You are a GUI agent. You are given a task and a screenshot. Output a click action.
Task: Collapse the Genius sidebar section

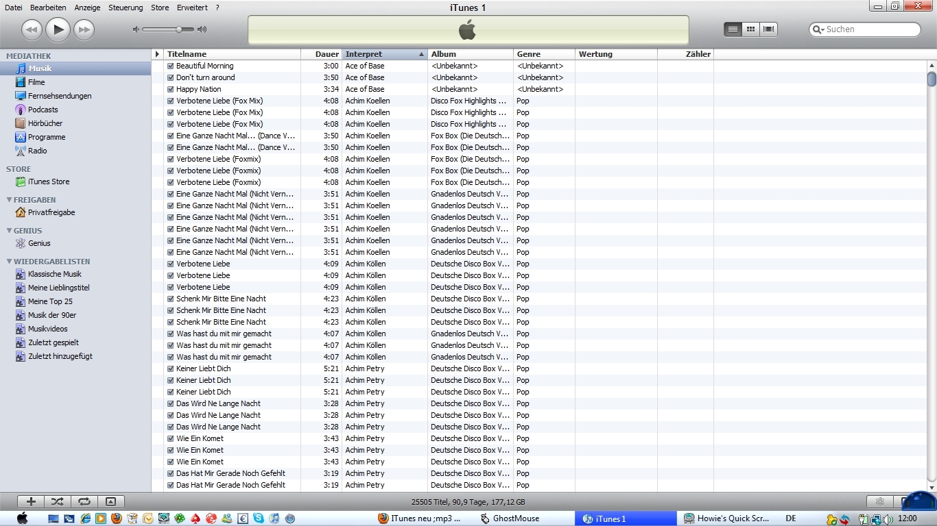[9, 231]
